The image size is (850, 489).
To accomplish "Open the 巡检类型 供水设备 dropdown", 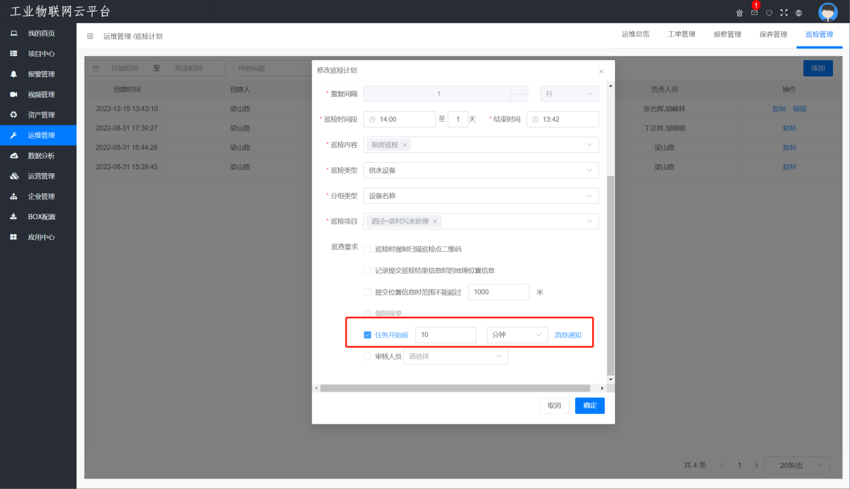I will 480,171.
